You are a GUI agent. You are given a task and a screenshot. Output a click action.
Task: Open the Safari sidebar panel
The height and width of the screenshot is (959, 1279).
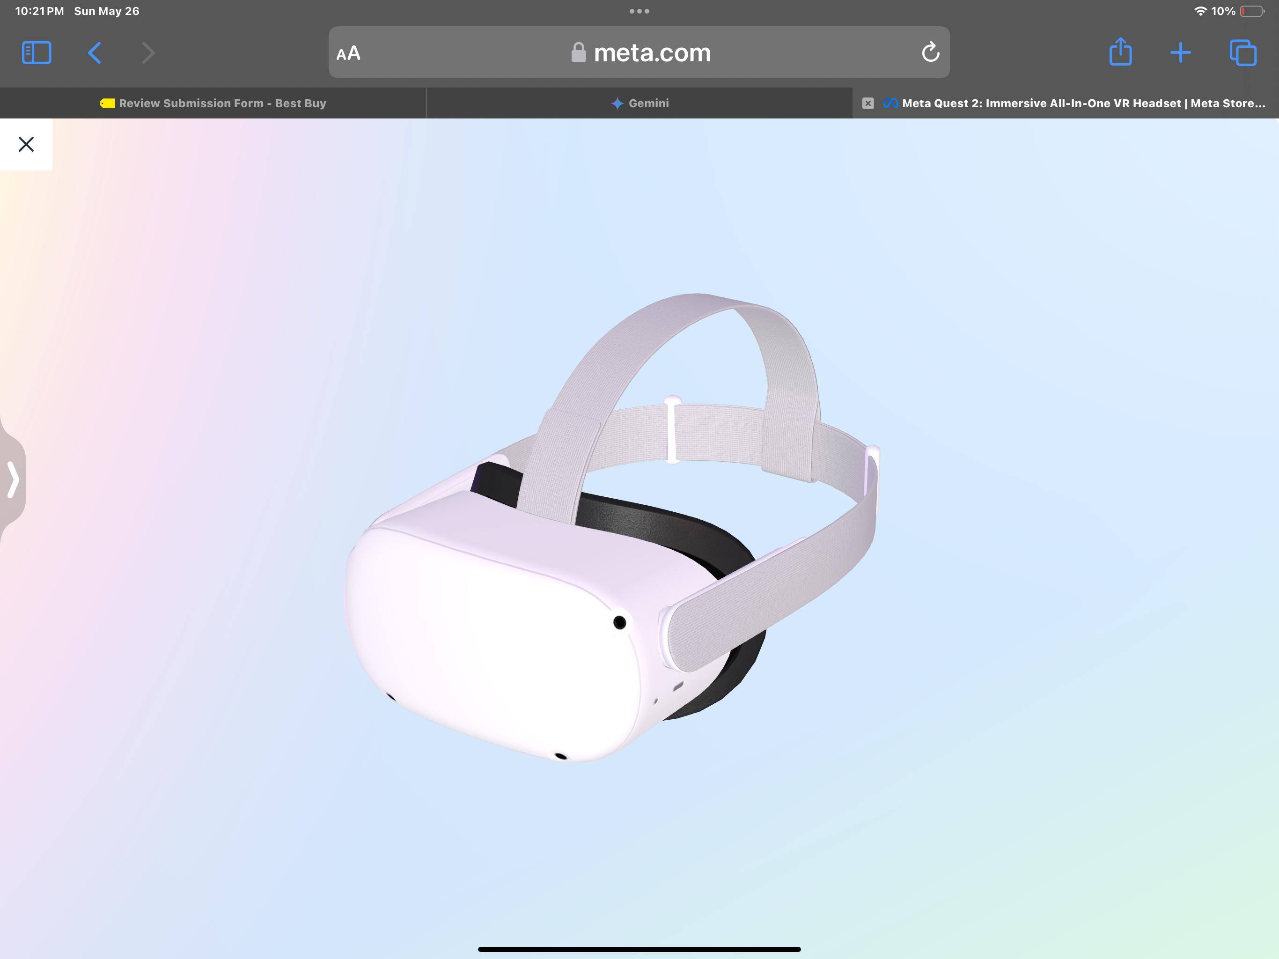pyautogui.click(x=37, y=52)
